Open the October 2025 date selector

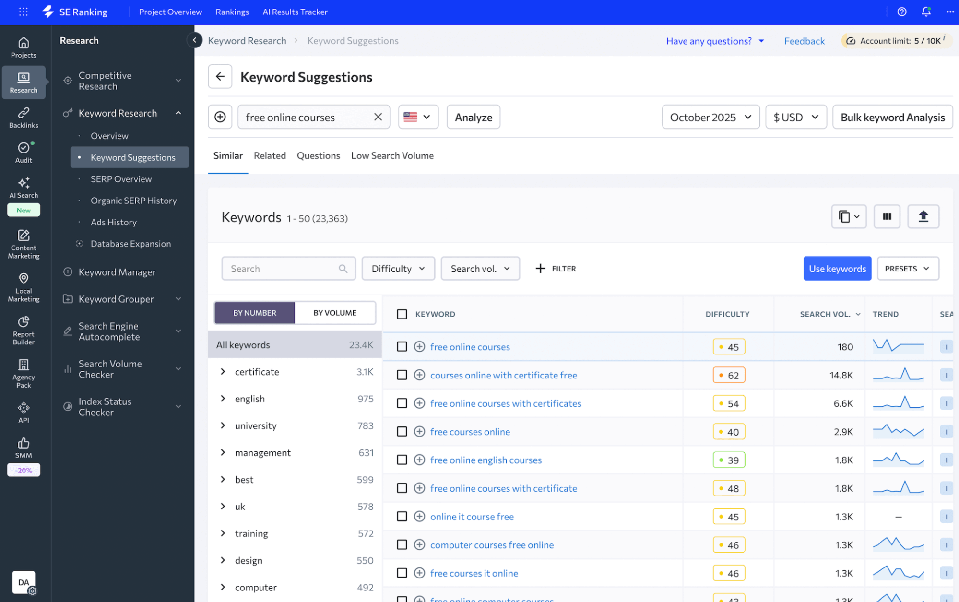710,117
